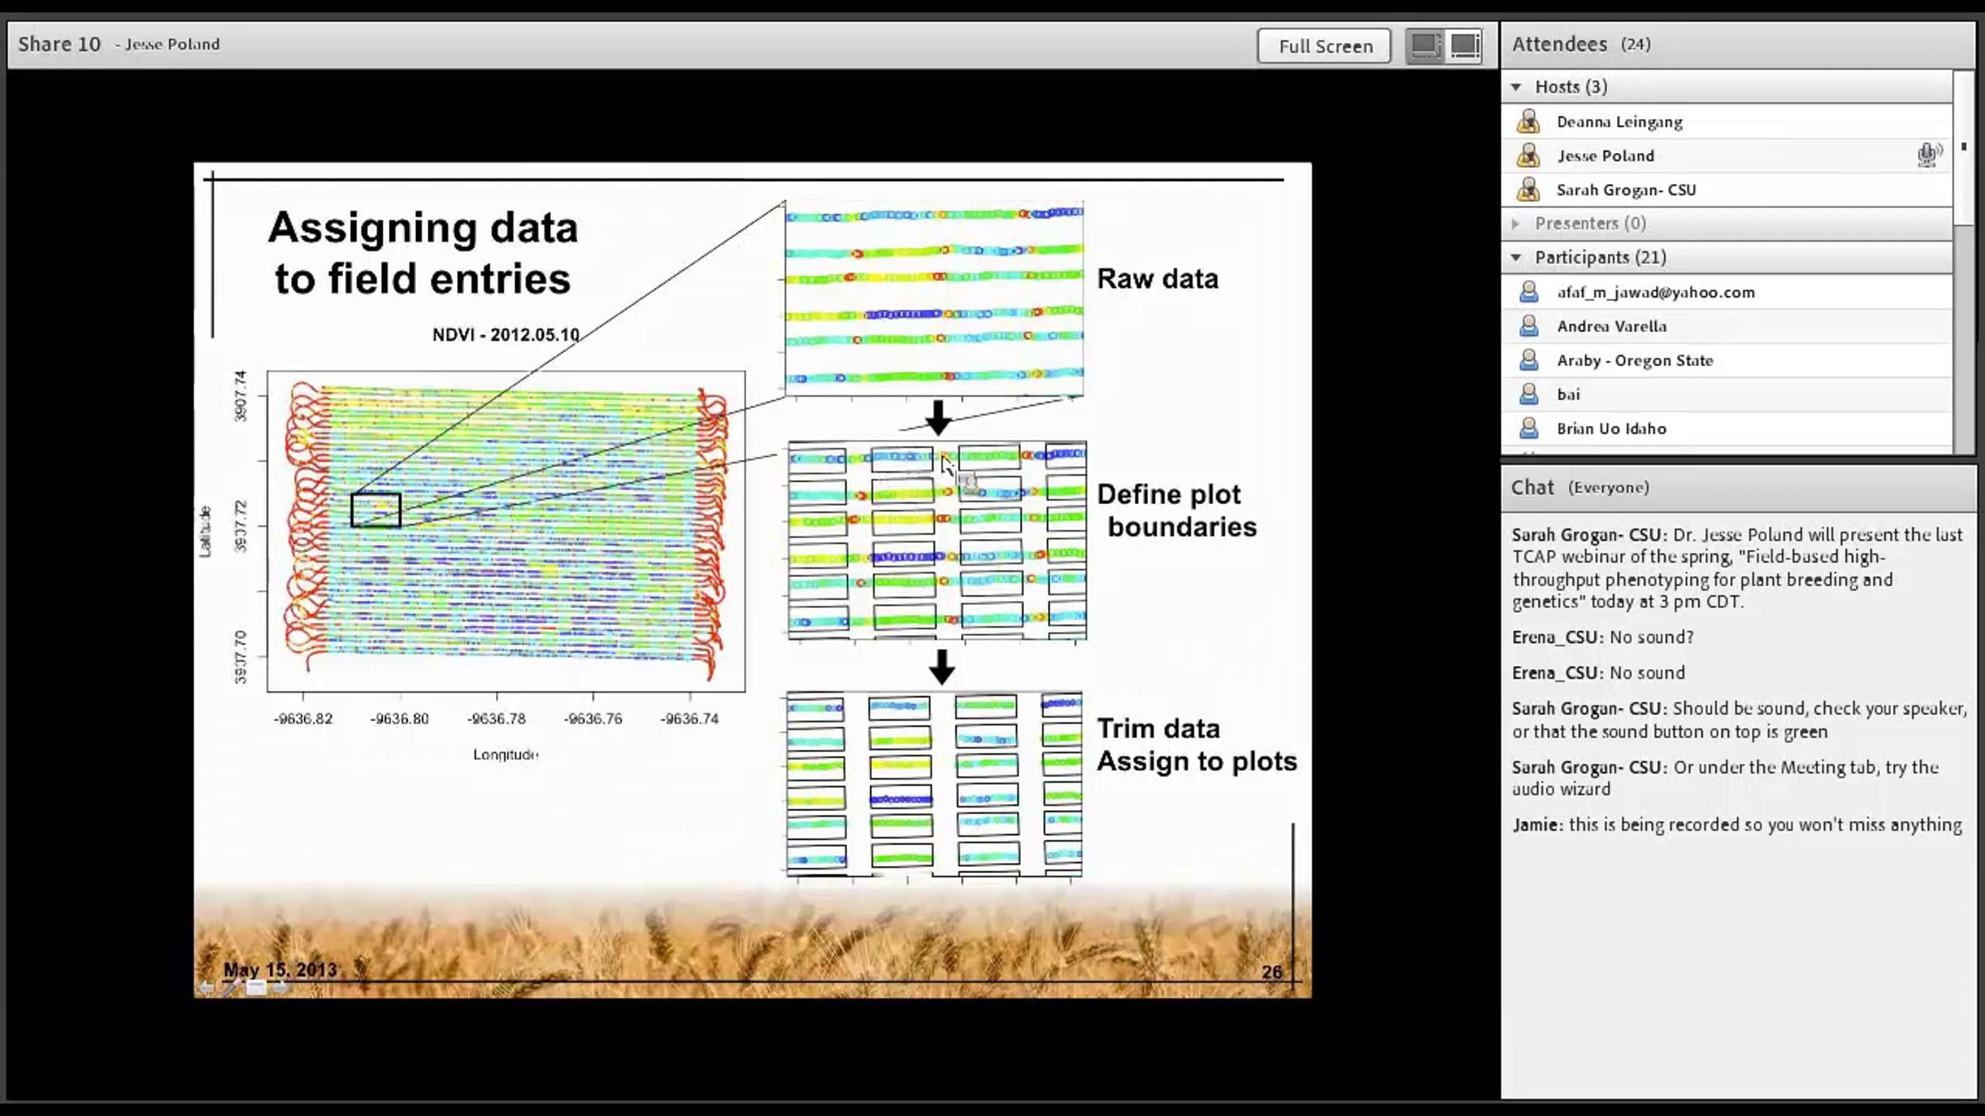Viewport: 1985px width, 1116px height.
Task: Click Sarah Grogan- CSU's host avatar icon
Action: coord(1528,190)
